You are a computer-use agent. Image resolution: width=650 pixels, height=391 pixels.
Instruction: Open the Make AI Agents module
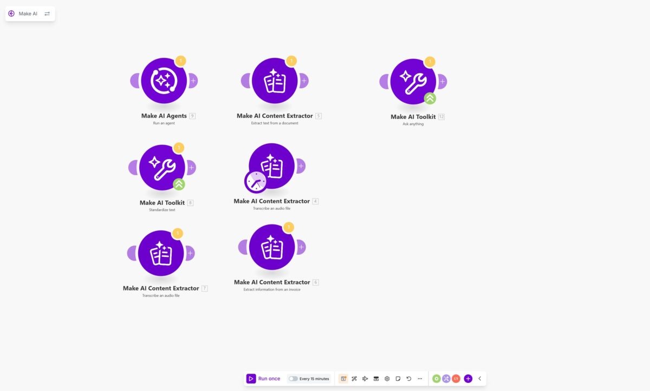point(164,81)
